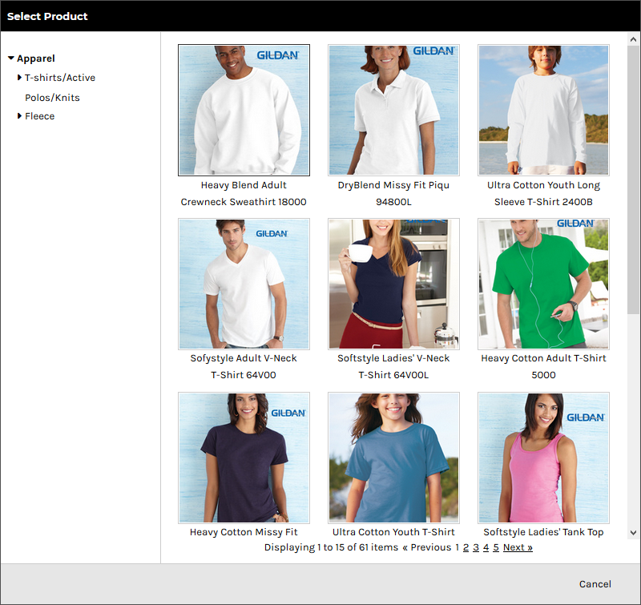
Task: Go to page 4 of products
Action: [486, 547]
